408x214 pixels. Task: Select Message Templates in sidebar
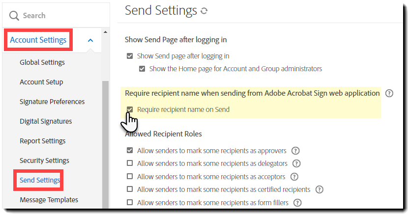[x=49, y=200]
